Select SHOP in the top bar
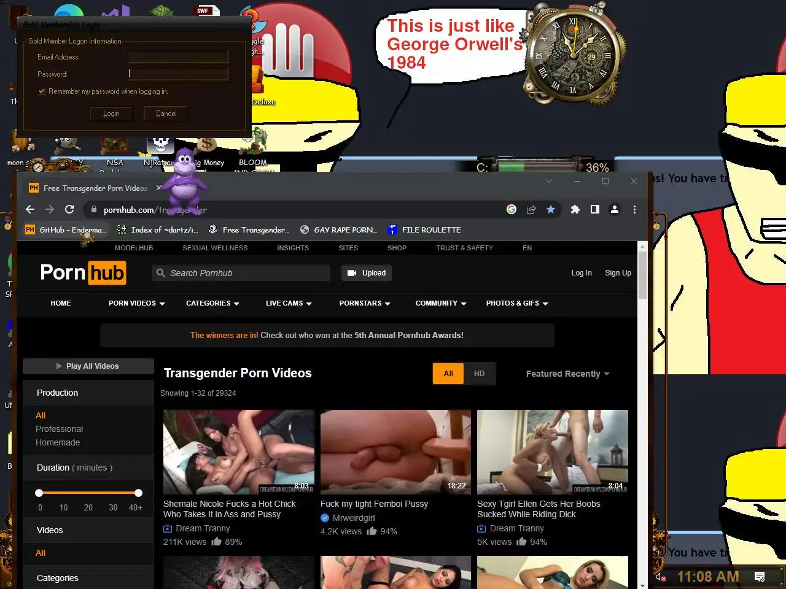The width and height of the screenshot is (786, 589). pos(397,248)
